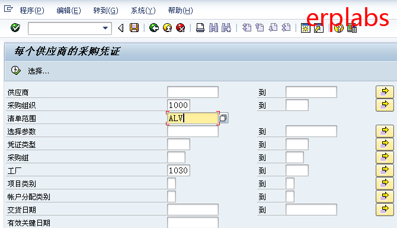Click the 选择参数 from input field

pos(193,131)
